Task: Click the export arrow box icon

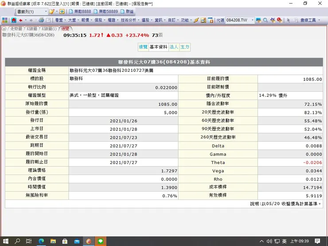Action: (48, 20)
